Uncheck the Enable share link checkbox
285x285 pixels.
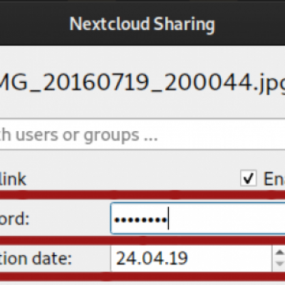248,178
